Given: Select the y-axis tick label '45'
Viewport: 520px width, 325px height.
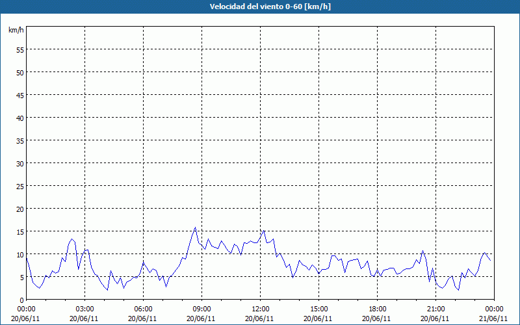Looking at the screenshot, I should tap(20, 95).
